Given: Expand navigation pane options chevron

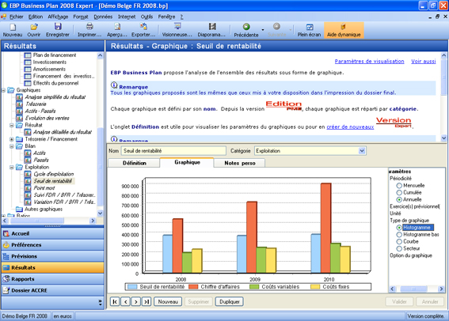Looking at the screenshot, I should (100, 303).
